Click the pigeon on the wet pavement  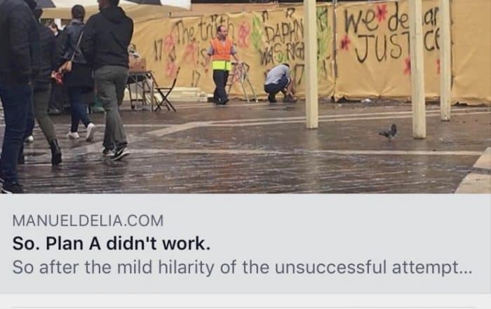(x=389, y=132)
